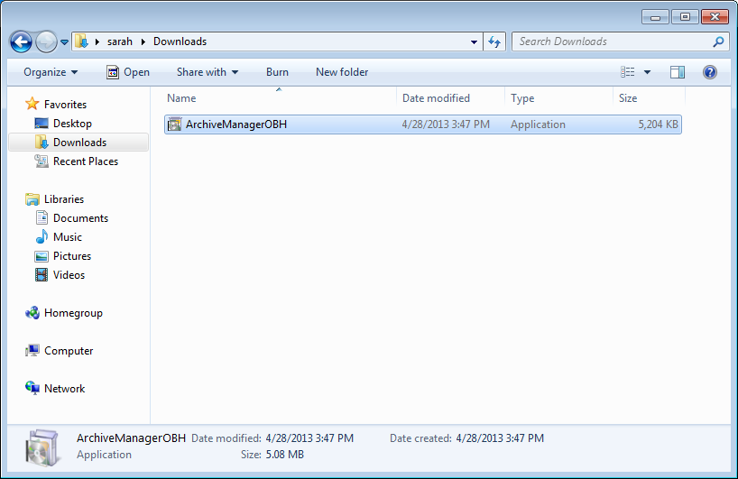Click the 4/28/2013 3:47 PM date cell
This screenshot has width=738, height=479.
click(x=446, y=124)
